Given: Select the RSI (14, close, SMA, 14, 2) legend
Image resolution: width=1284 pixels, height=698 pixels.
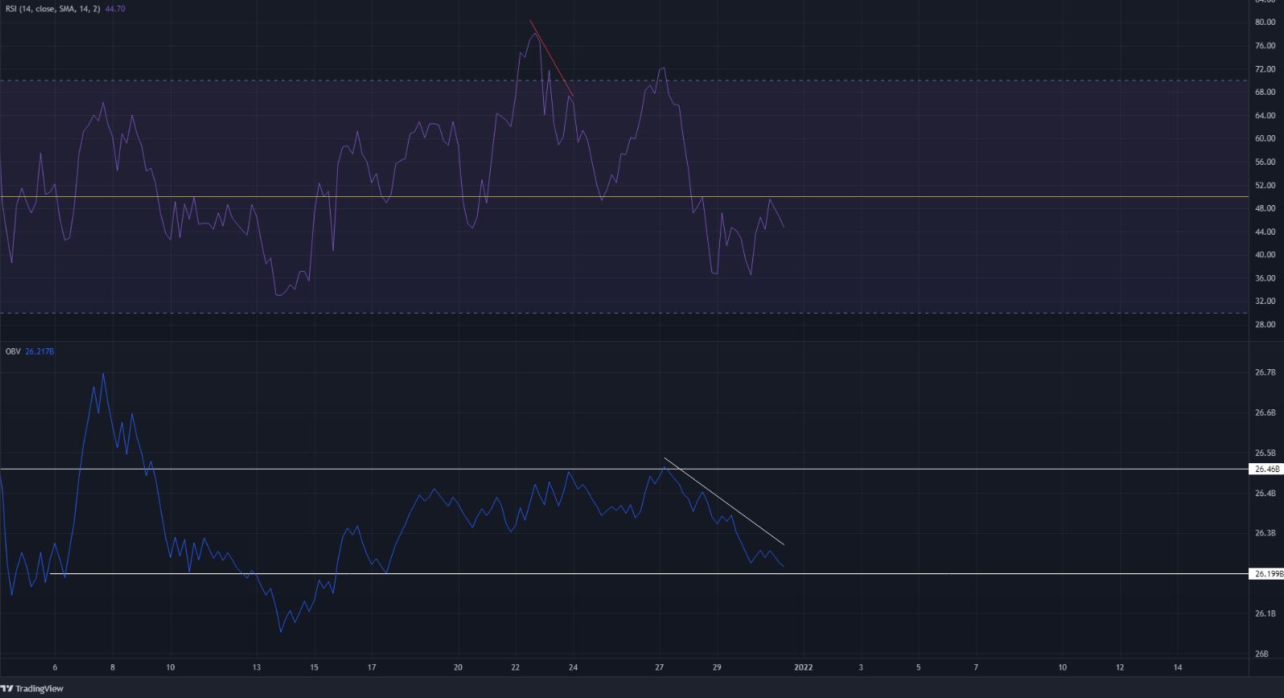Looking at the screenshot, I should [54, 9].
